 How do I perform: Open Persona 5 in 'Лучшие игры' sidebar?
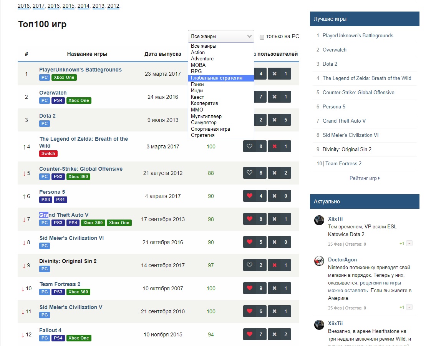334,107
